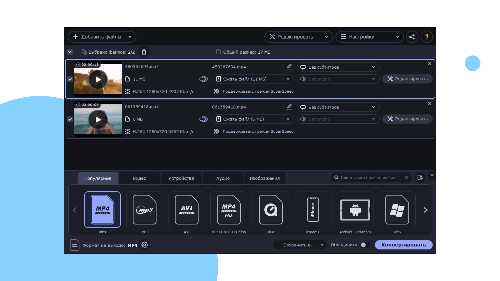This screenshot has width=500, height=281.
Task: Expand the Без субтитров dropdown for first file
Action: [374, 67]
